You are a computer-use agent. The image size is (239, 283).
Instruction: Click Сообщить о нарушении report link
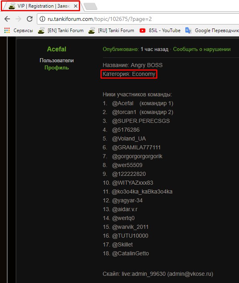[202, 49]
